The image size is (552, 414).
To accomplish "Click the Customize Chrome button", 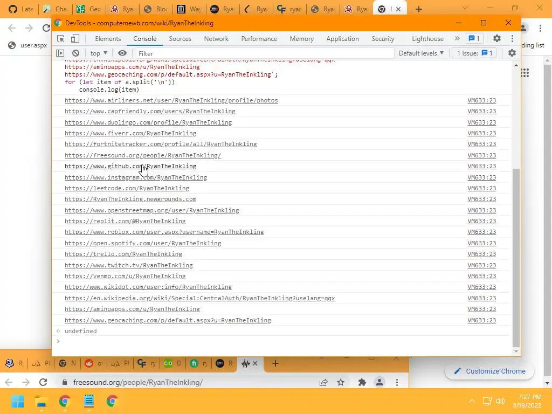I will coord(489,371).
